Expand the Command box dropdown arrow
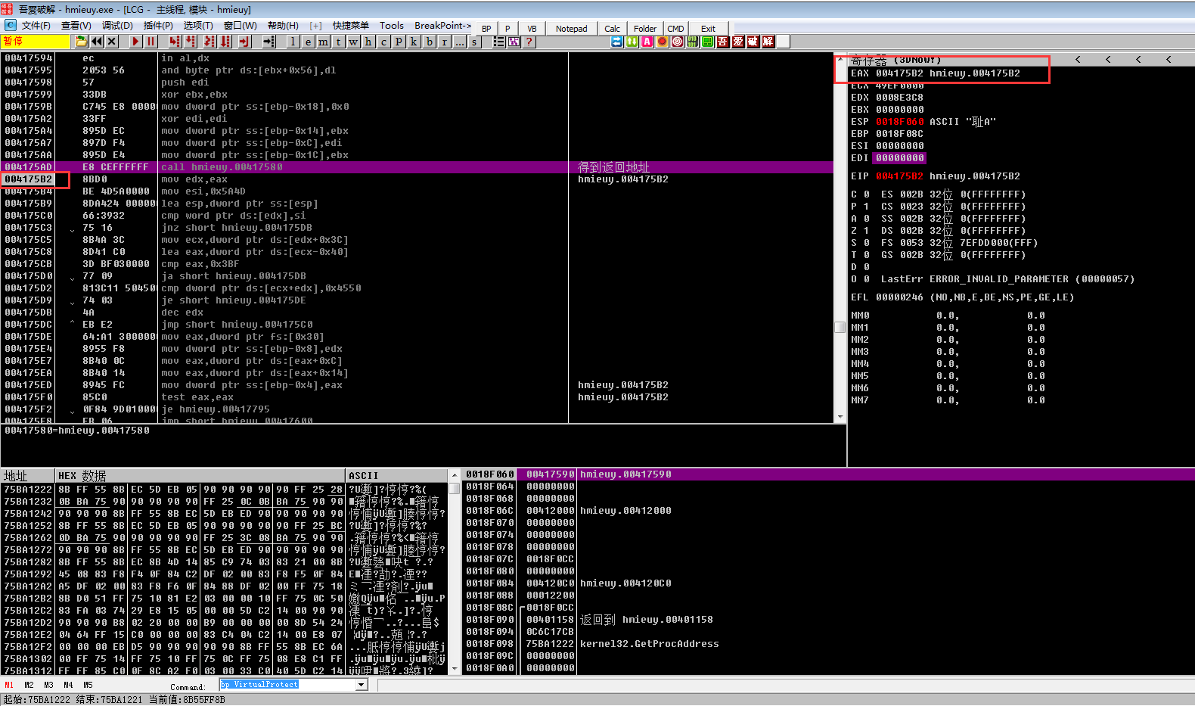Viewport: 1195px width, 706px height. pyautogui.click(x=362, y=685)
